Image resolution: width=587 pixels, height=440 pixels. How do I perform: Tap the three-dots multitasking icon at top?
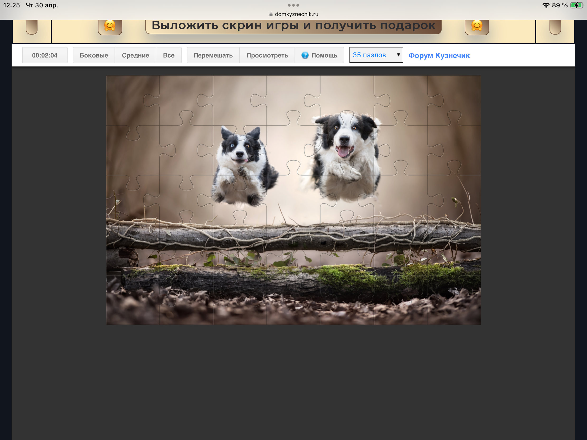(x=293, y=5)
